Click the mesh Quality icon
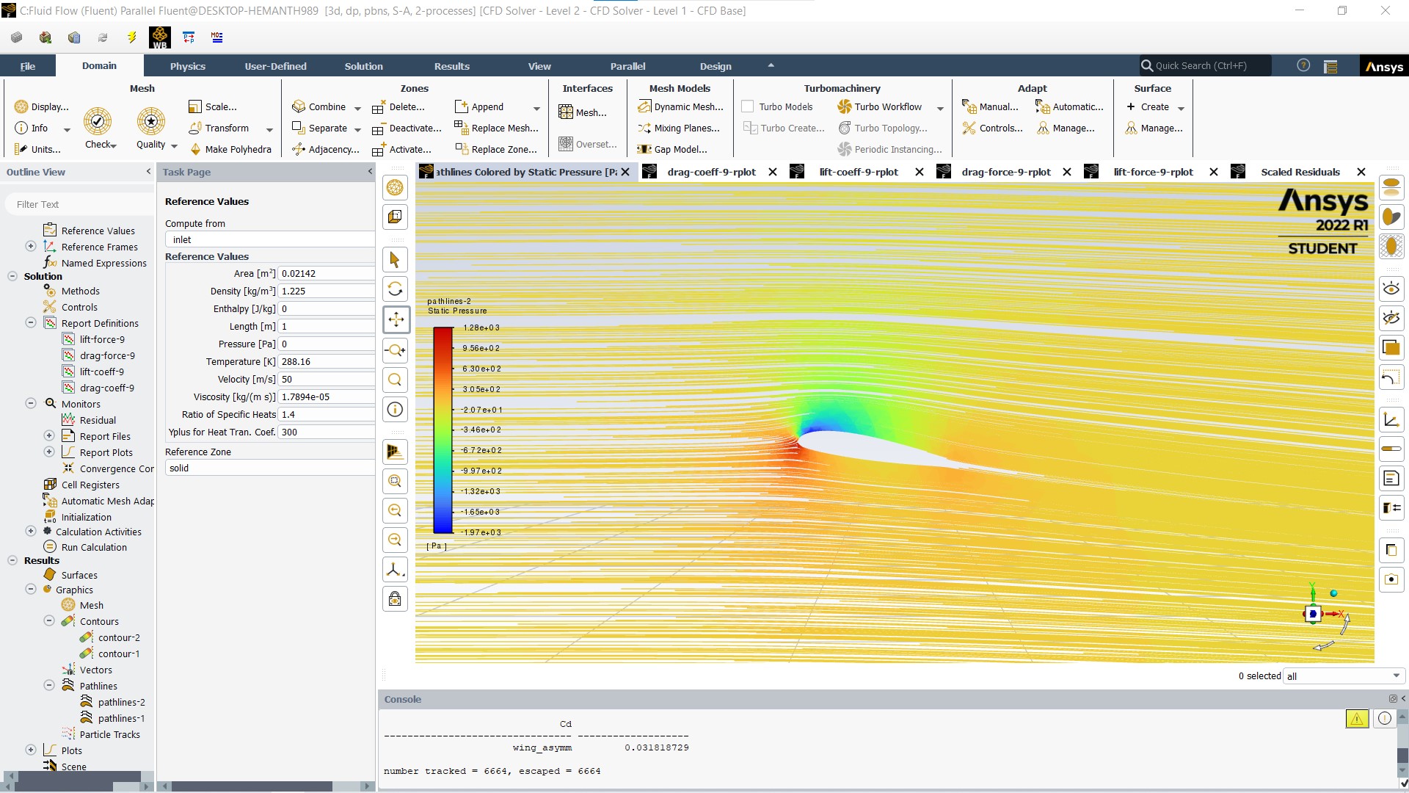 coord(150,122)
